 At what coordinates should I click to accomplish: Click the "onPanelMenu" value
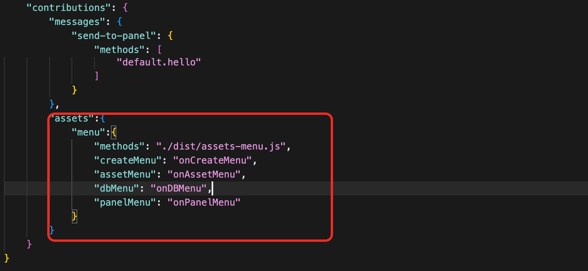(x=204, y=202)
